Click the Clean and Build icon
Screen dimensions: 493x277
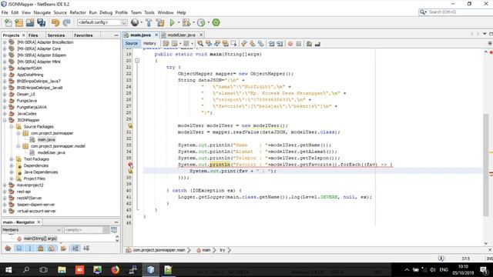pos(160,22)
